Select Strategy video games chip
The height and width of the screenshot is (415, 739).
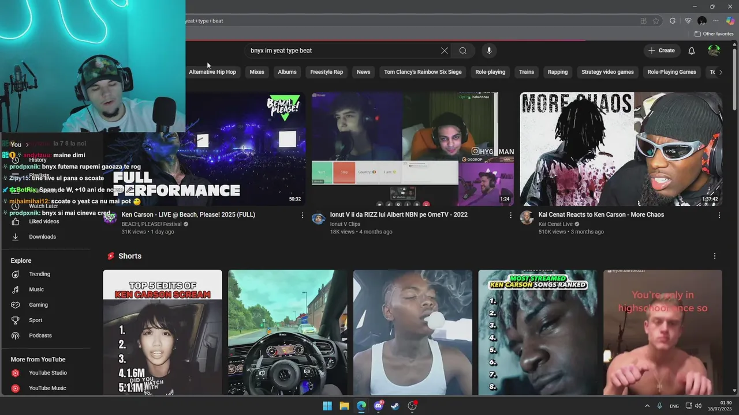(607, 72)
